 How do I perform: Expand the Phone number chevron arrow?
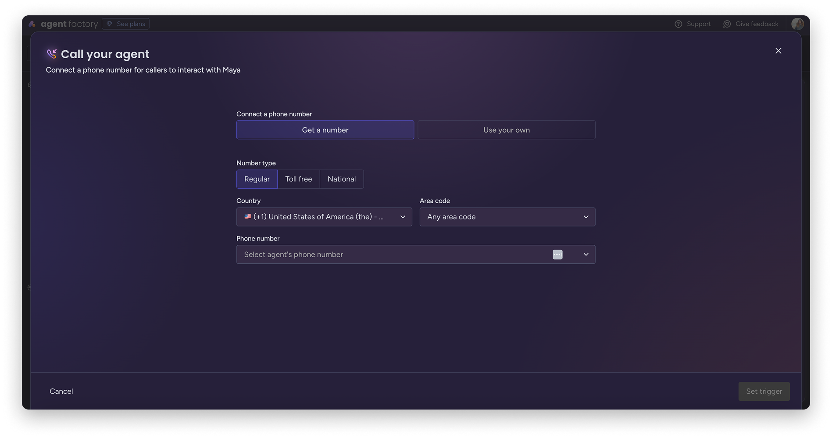[x=586, y=254]
